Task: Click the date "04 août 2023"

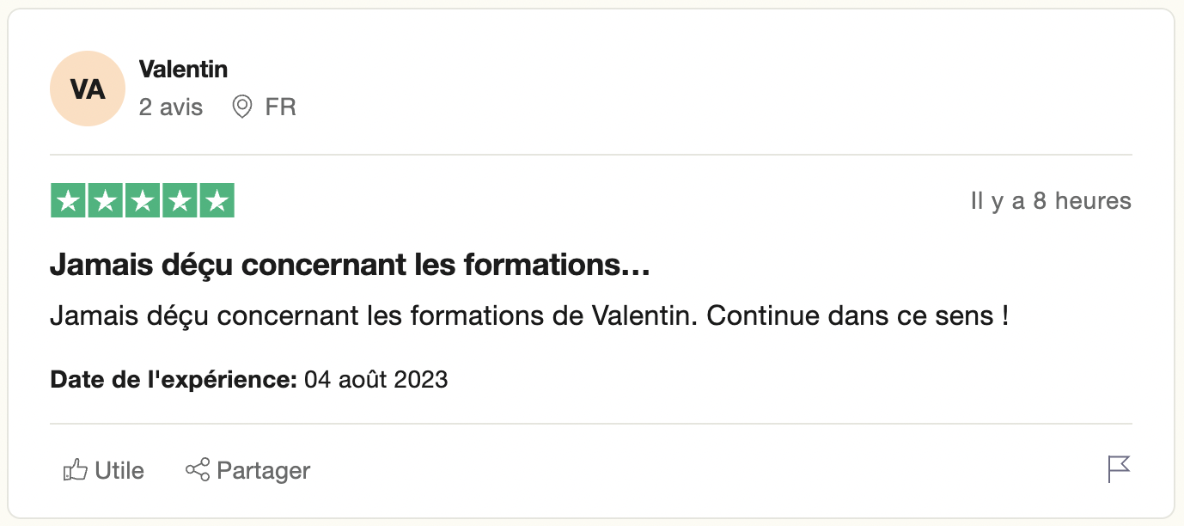Action: 376,379
